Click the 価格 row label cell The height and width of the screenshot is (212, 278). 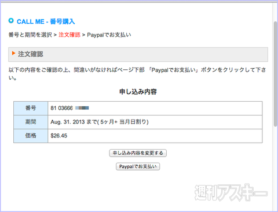tap(31, 136)
